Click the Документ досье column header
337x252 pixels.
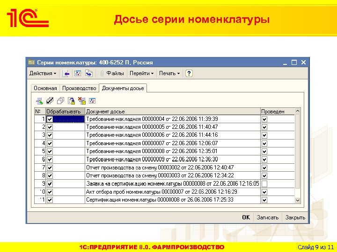click(x=173, y=112)
